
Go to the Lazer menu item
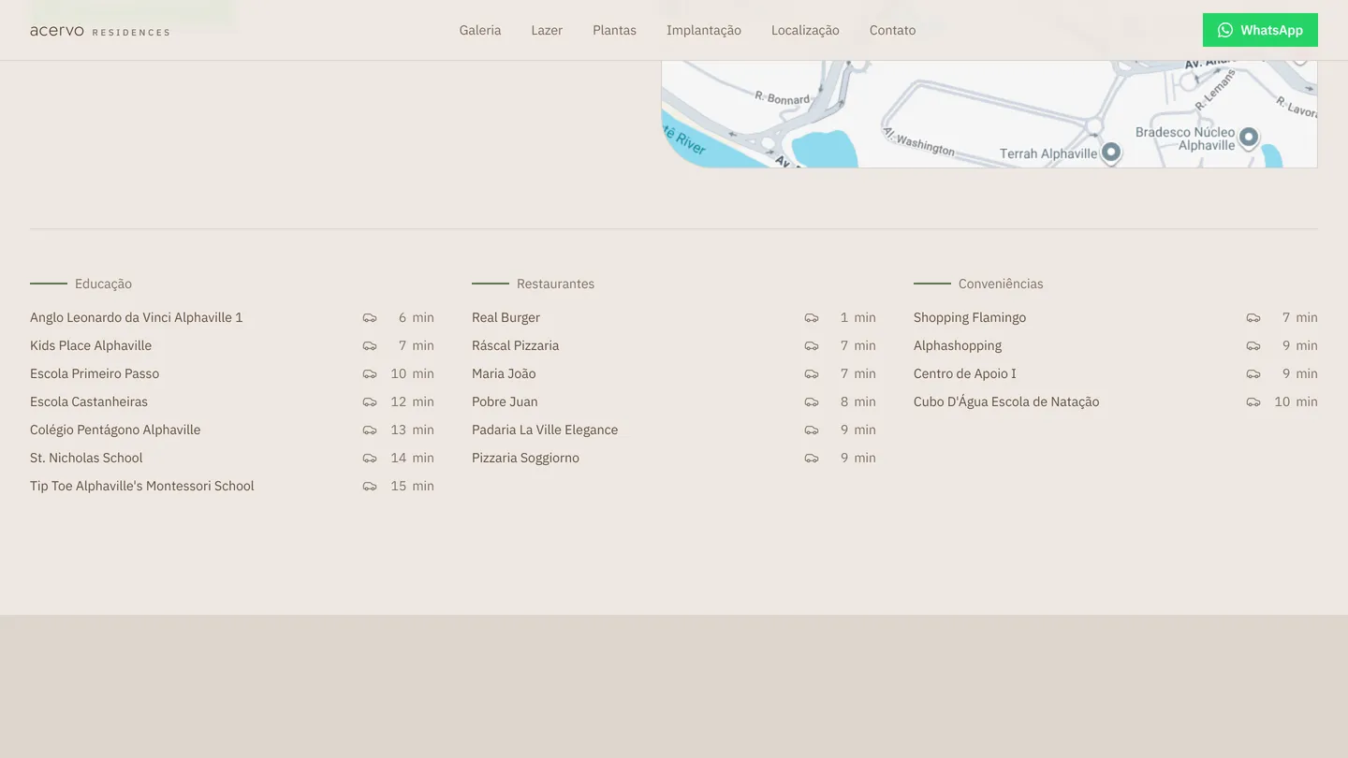(x=547, y=30)
